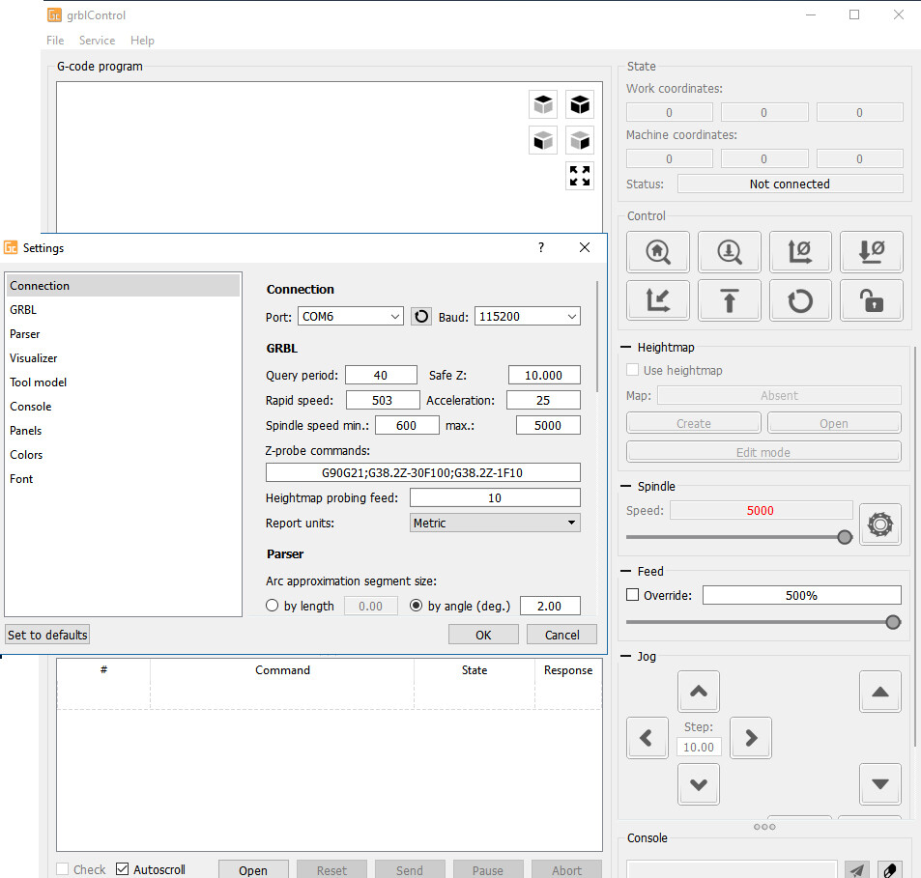Click the Set to defaults button
This screenshot has height=878, width=921.
(46, 634)
